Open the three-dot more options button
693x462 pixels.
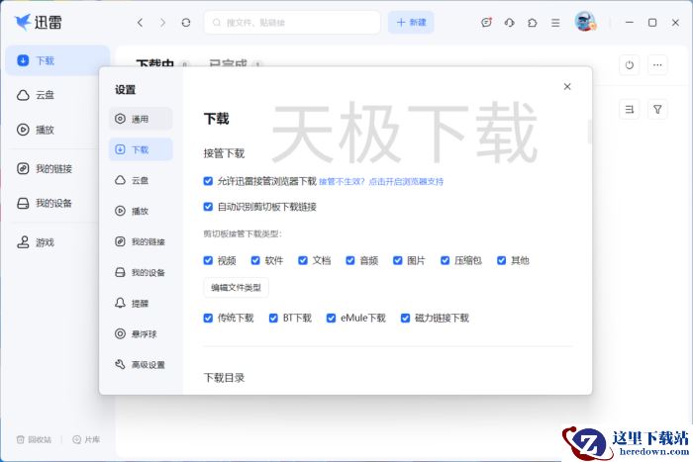[x=657, y=65]
